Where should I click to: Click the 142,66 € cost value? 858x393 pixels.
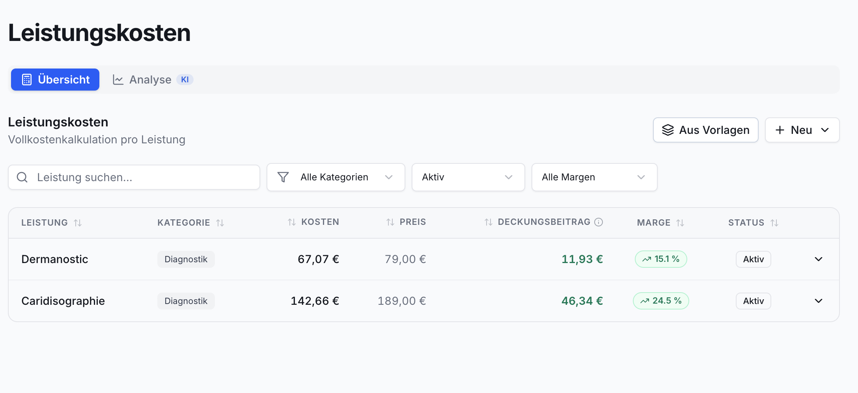(x=315, y=301)
